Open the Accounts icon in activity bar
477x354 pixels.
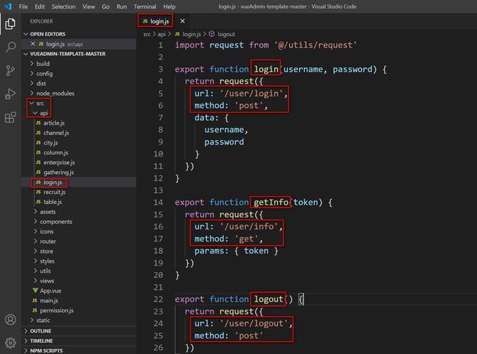[11, 319]
